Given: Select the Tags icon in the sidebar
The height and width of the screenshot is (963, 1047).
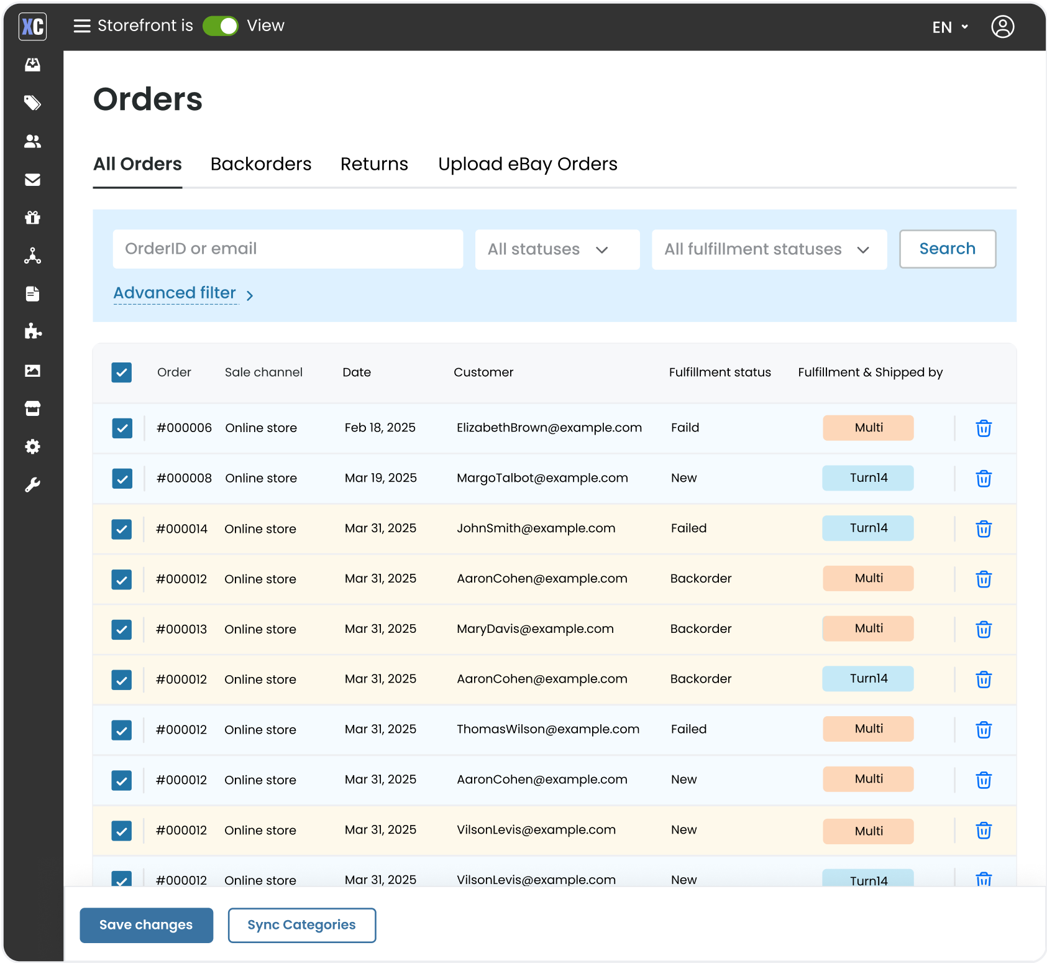Looking at the screenshot, I should tap(33, 103).
